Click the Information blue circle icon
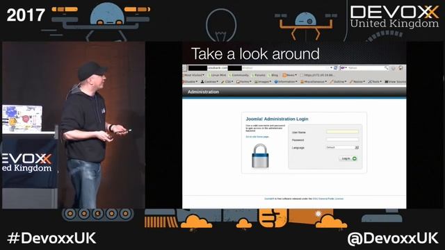Image resolution: width=445 pixels, height=250 pixels. coord(276,82)
